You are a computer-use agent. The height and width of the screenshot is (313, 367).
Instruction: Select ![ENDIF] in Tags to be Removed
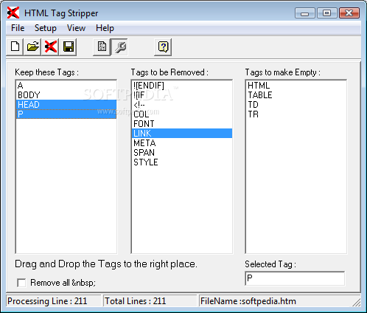pos(182,86)
